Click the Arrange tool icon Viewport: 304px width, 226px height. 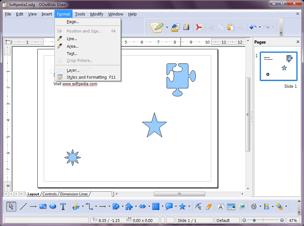tap(279, 206)
